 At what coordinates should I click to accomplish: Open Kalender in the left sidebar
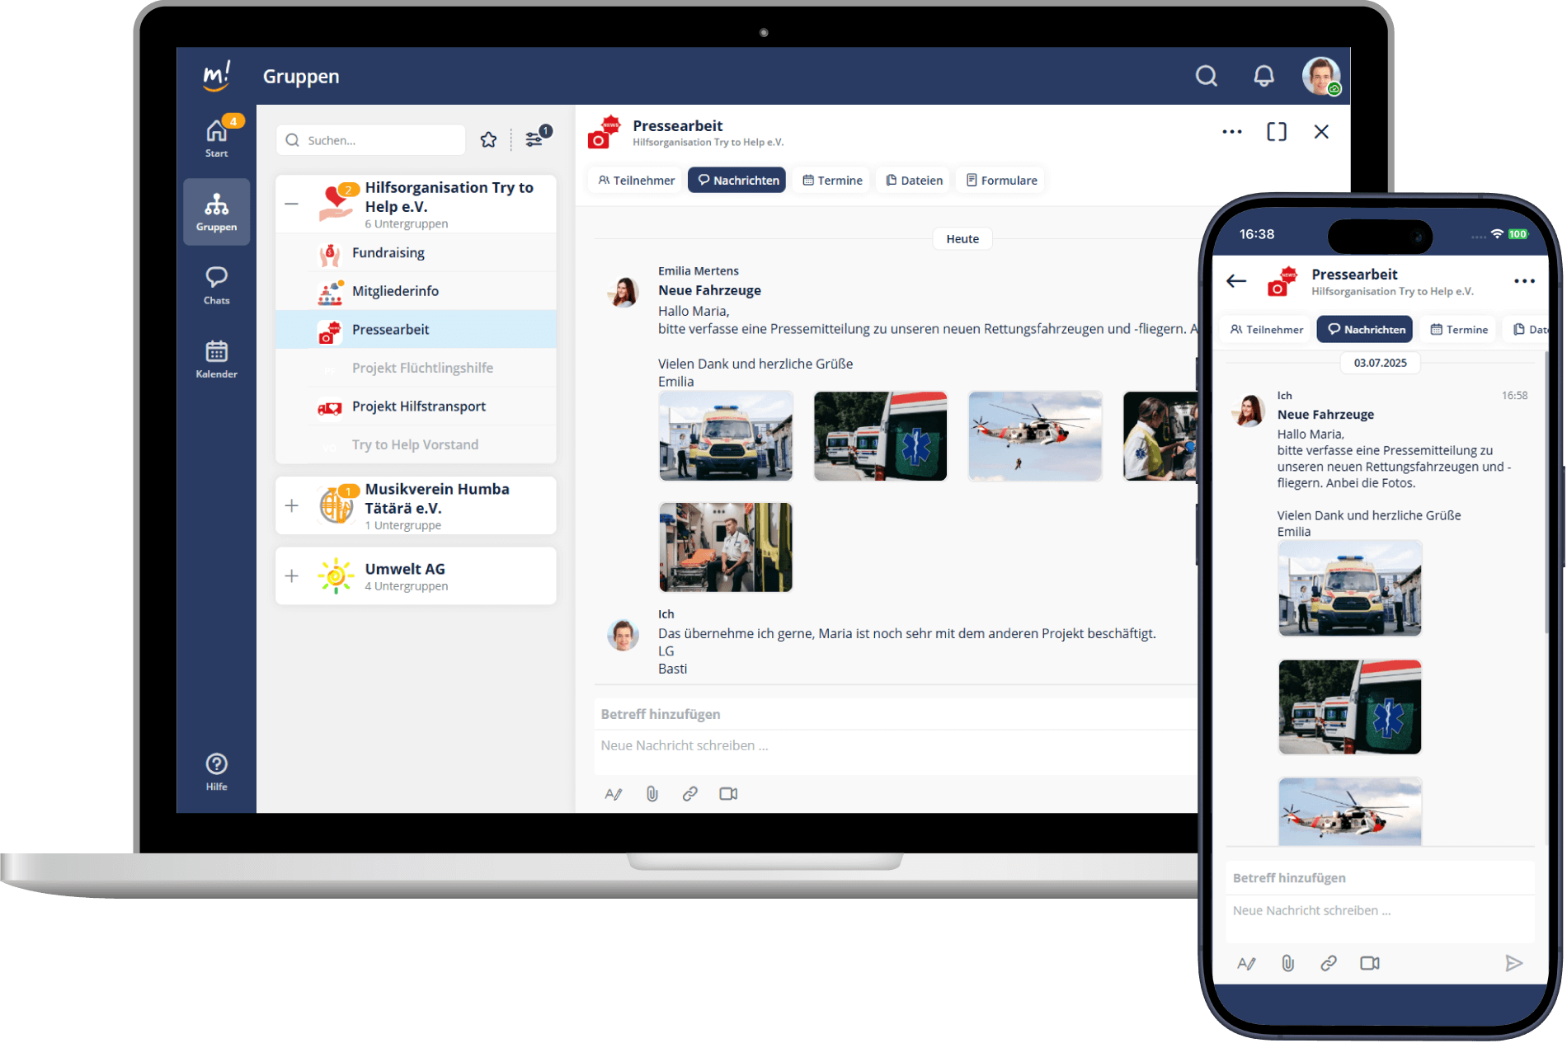pos(217,359)
